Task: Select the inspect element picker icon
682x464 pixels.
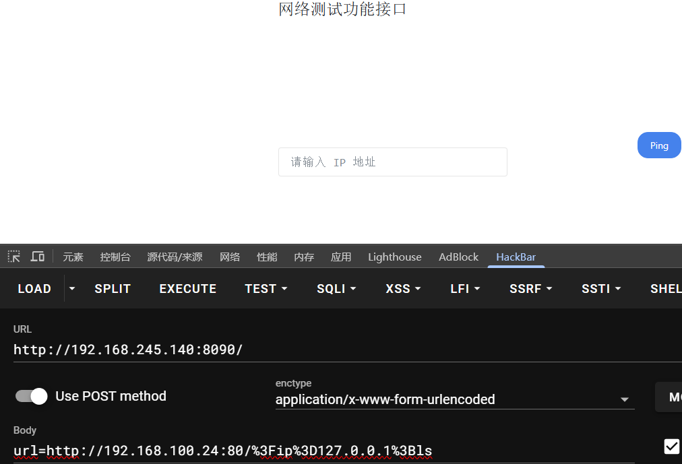Action: (x=13, y=256)
